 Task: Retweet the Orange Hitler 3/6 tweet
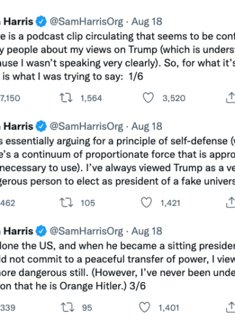67,307
